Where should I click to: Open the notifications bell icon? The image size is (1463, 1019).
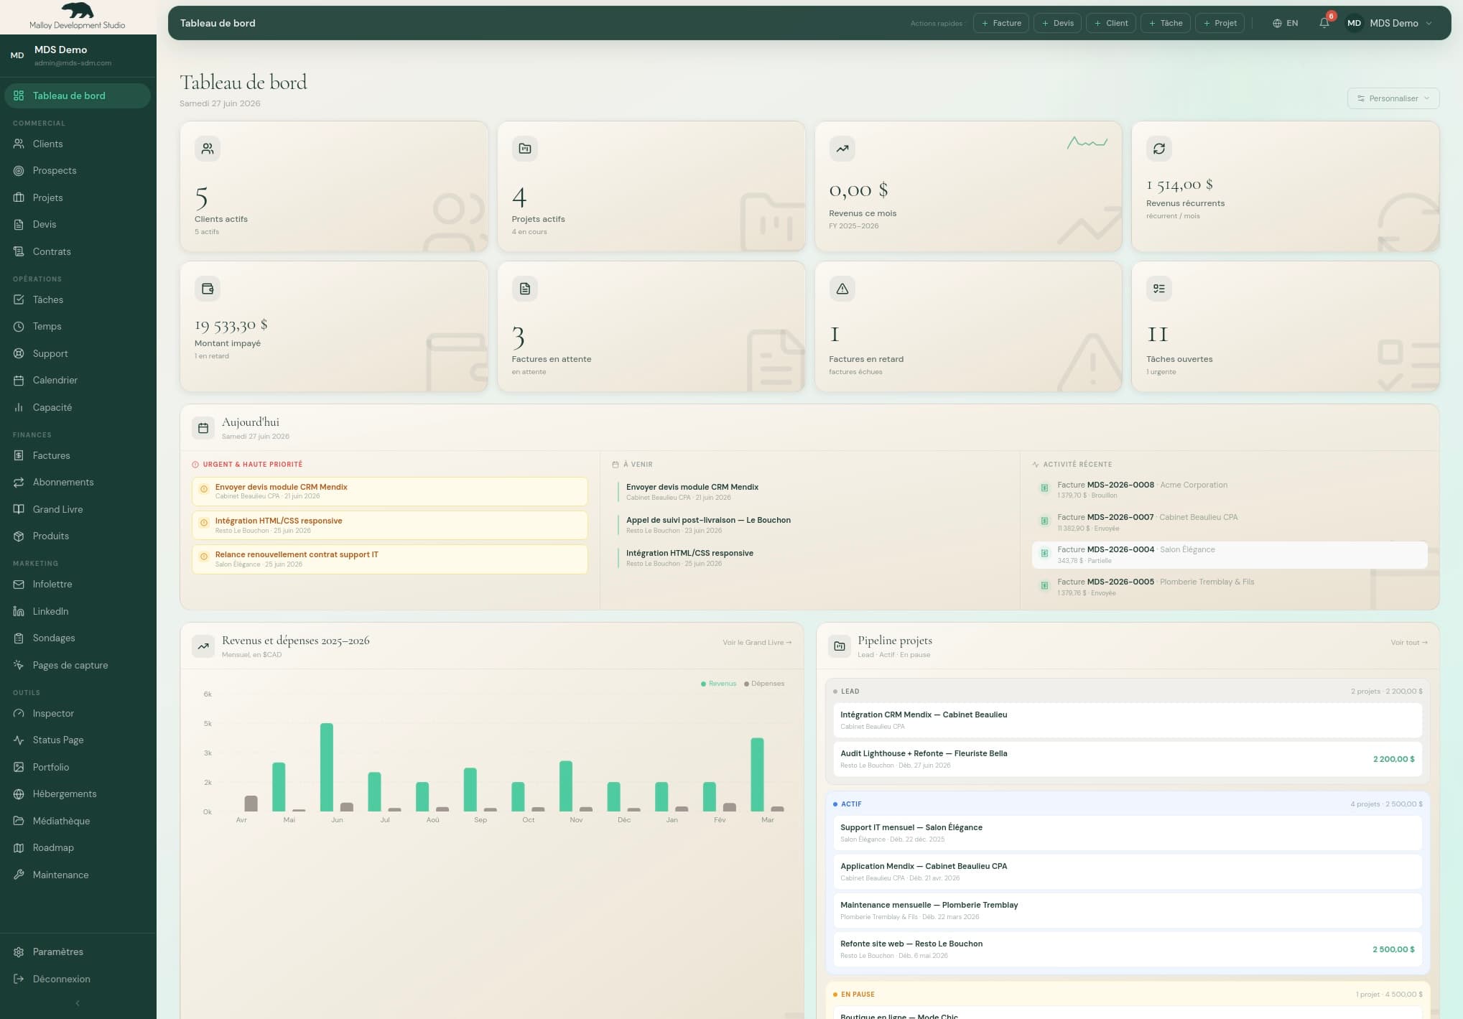point(1324,23)
